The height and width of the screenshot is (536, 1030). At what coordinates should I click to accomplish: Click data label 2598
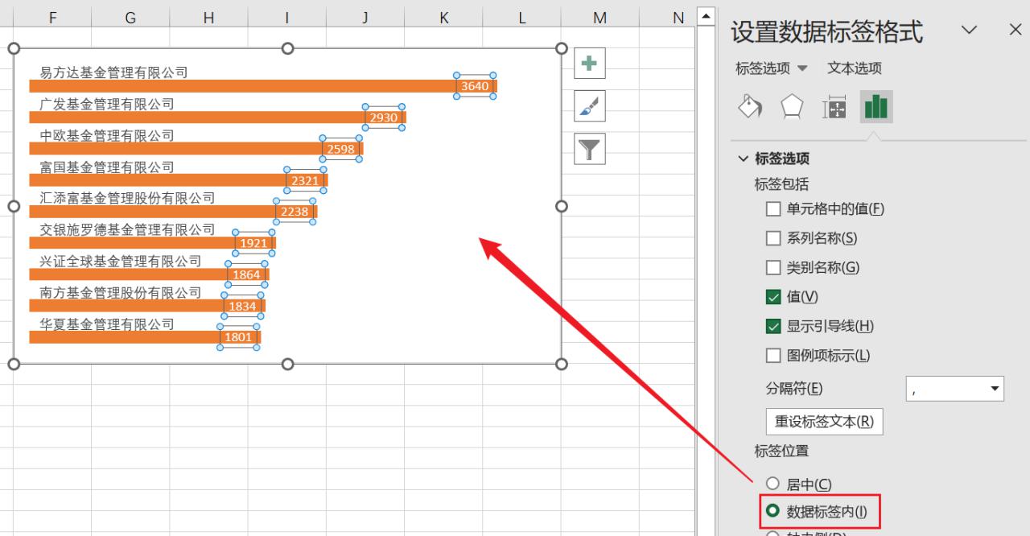pos(341,149)
